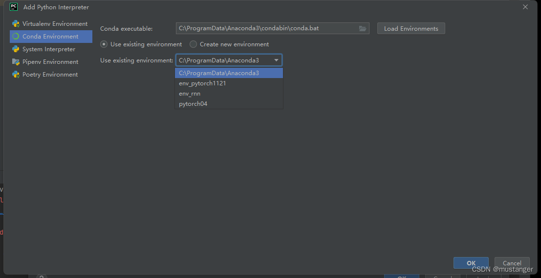Pick env_rnn from the dropdown list

click(229, 94)
